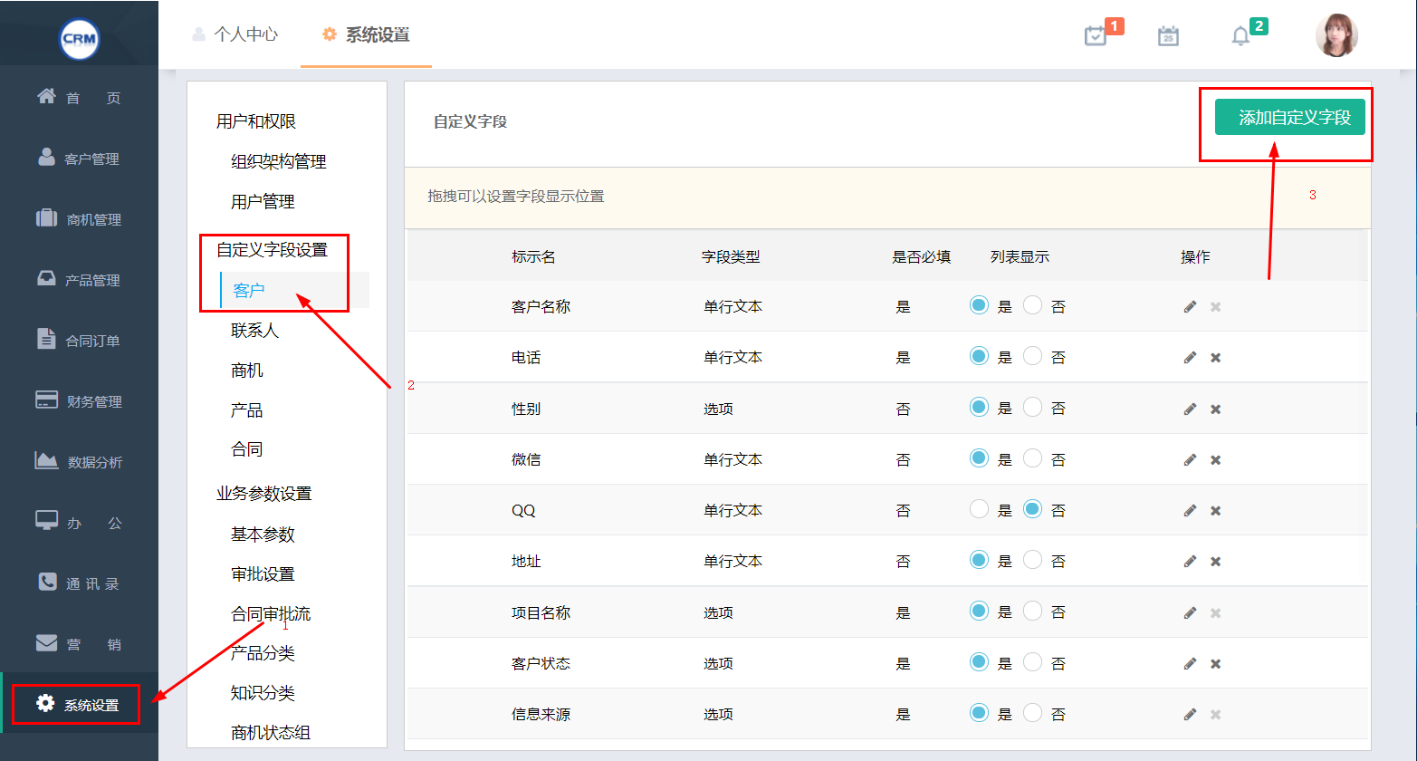
Task: Open 财务管理 in sidebar
Action: pyautogui.click(x=79, y=400)
